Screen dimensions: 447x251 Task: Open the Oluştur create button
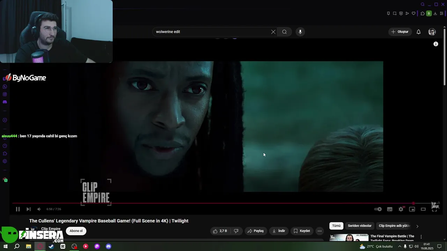coord(400,32)
